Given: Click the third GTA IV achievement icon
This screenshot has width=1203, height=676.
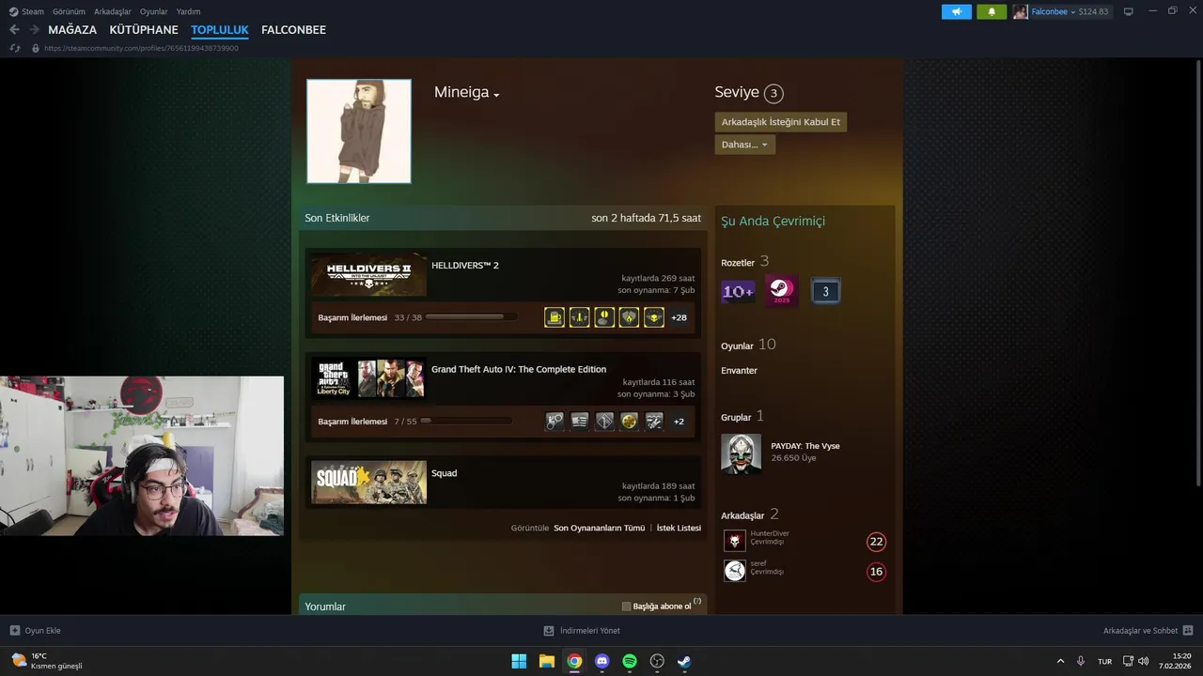Looking at the screenshot, I should (x=604, y=422).
